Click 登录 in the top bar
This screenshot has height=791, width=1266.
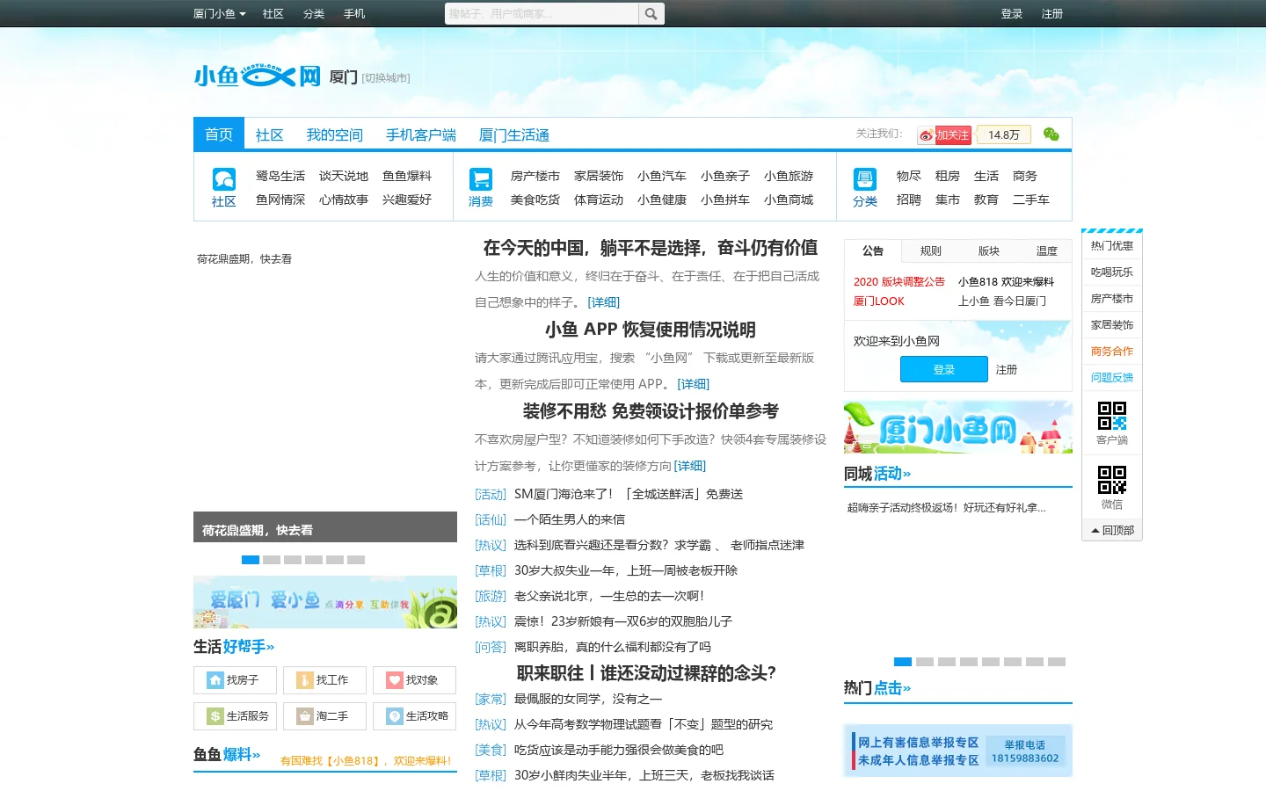coord(1012,14)
